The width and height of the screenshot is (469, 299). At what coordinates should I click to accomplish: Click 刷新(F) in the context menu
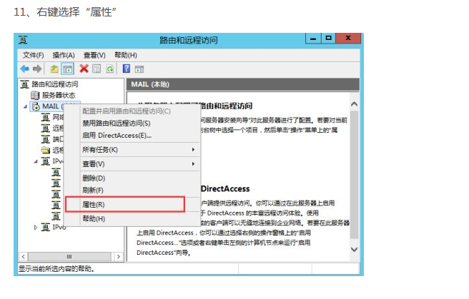tap(93, 191)
